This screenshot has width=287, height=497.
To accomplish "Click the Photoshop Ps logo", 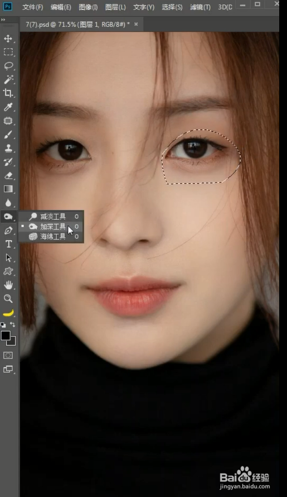I will click(8, 6).
